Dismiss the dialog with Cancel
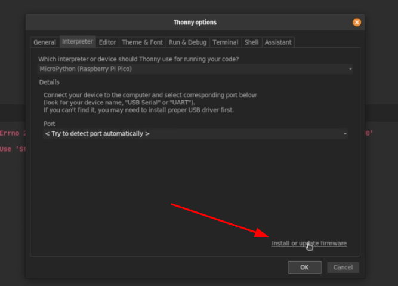Image resolution: width=398 pixels, height=286 pixels. click(343, 267)
